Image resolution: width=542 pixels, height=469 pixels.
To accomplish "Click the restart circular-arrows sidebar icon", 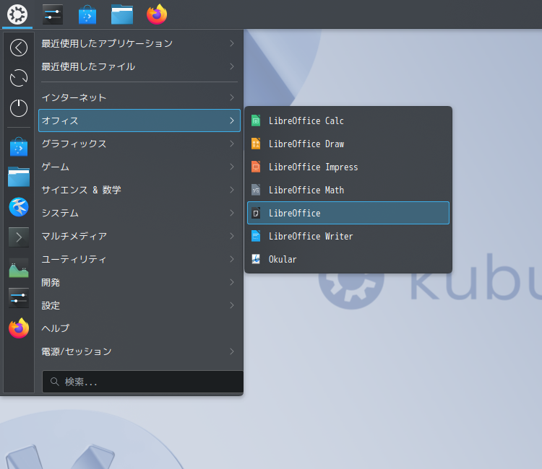I will [x=19, y=78].
